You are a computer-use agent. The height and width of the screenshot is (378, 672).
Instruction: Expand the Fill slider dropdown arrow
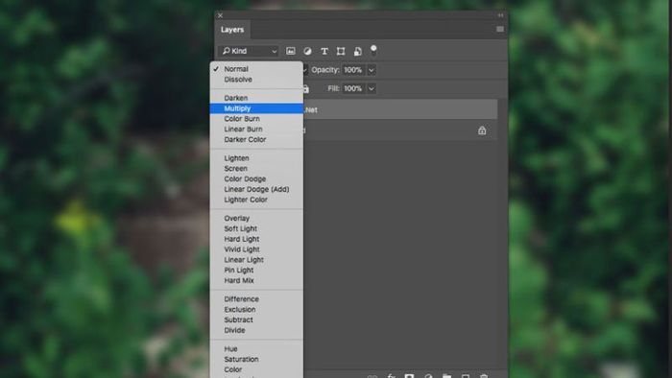(x=372, y=88)
